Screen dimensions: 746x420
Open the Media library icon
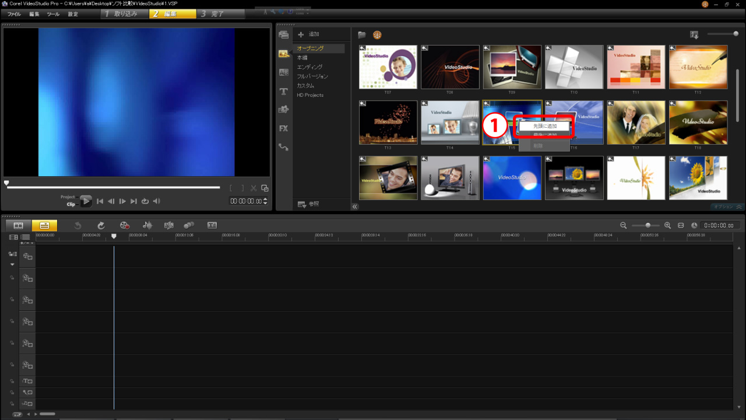pyautogui.click(x=284, y=35)
